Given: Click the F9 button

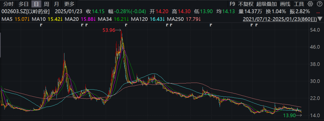Looking at the screenshot, I should coord(232,4).
